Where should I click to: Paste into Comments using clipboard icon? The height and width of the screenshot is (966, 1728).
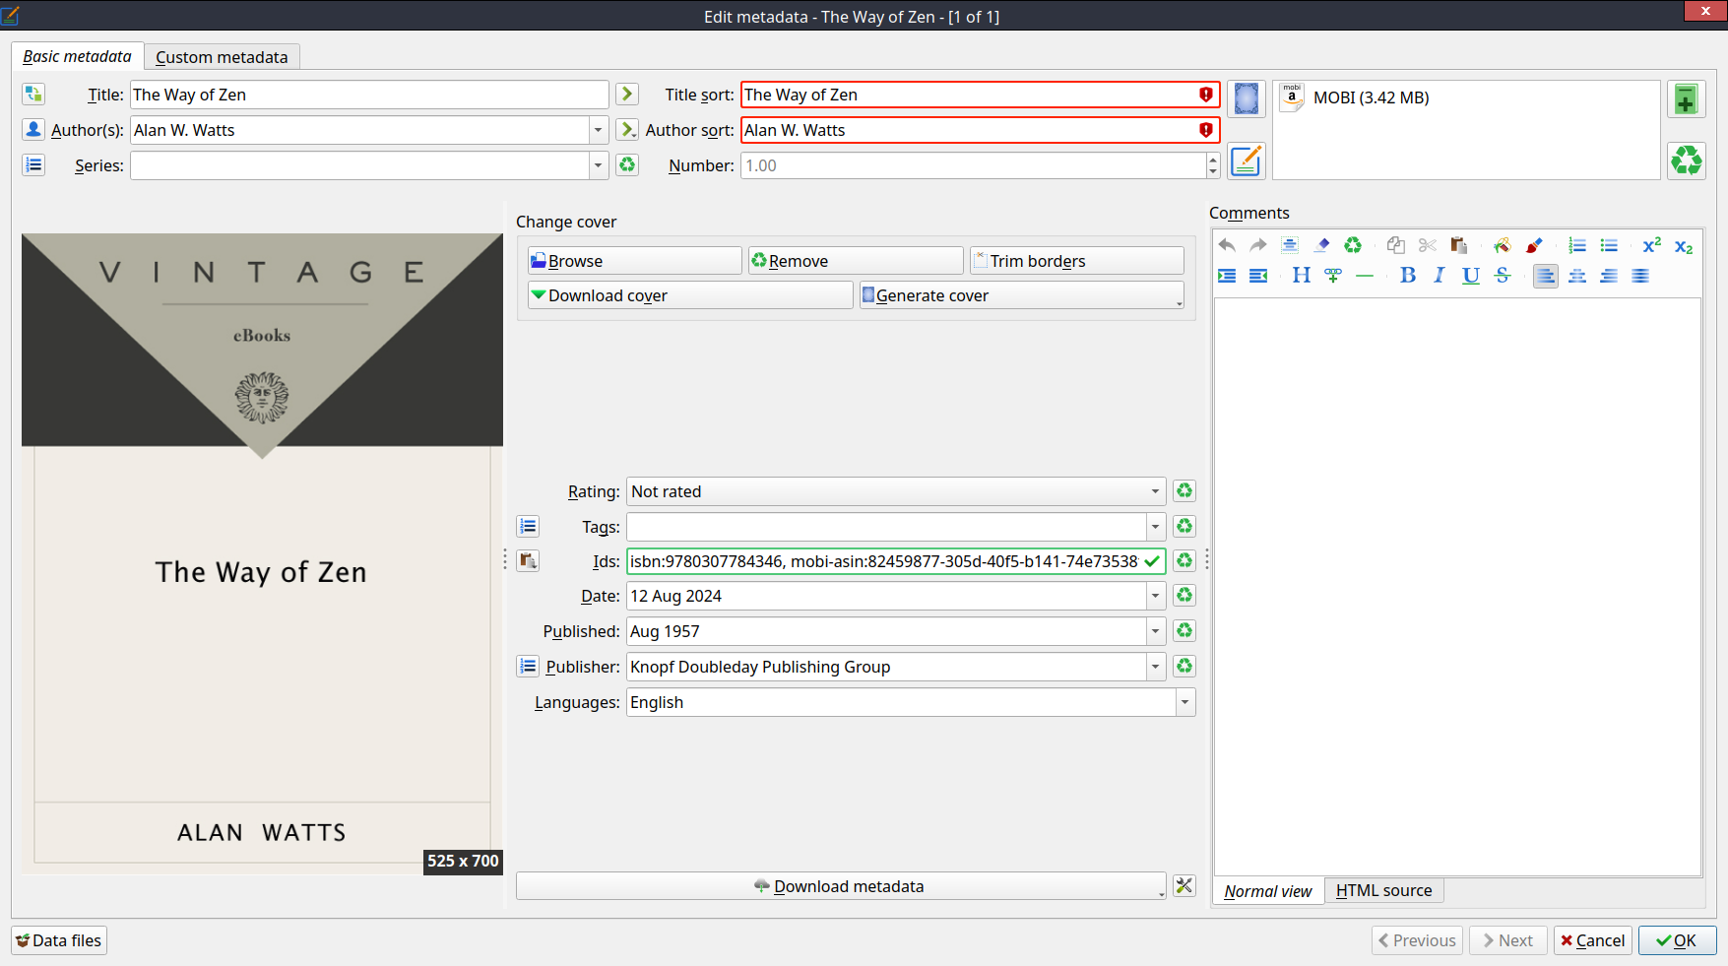1459,246
